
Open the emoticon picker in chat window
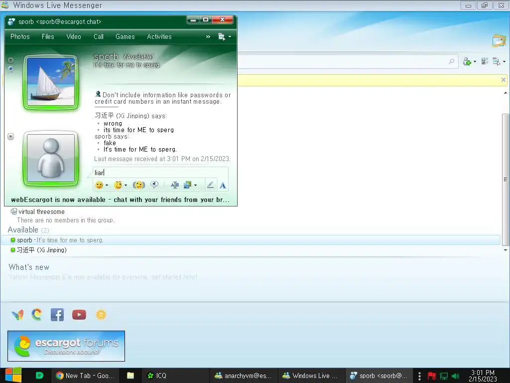pos(99,186)
